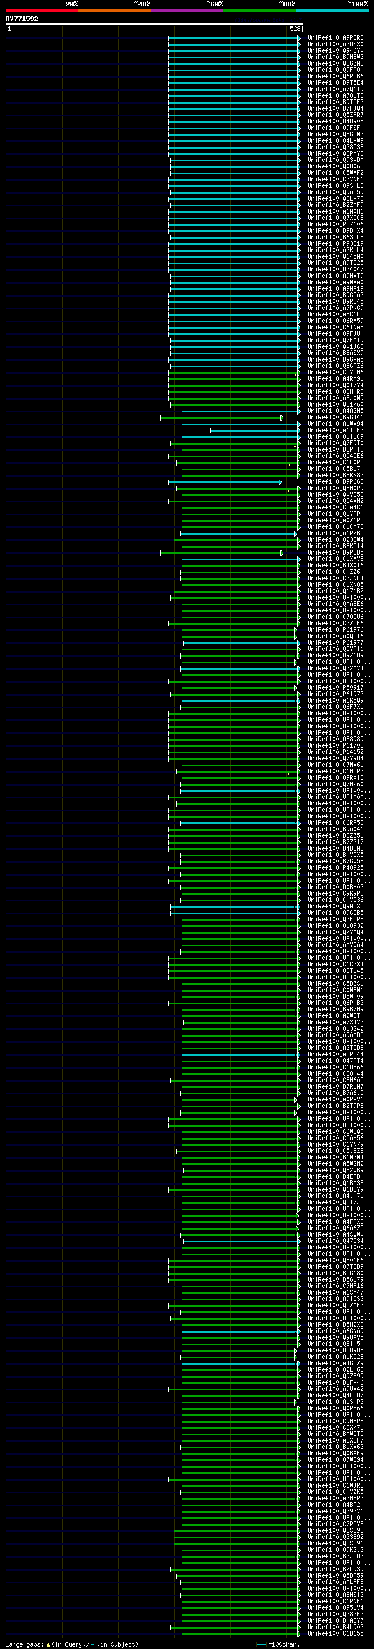Select hit label UniRef100_P40925

tap(335, 868)
